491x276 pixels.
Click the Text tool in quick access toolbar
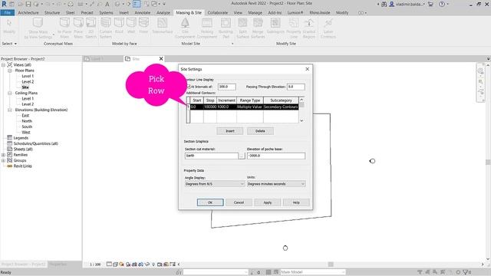point(107,4)
